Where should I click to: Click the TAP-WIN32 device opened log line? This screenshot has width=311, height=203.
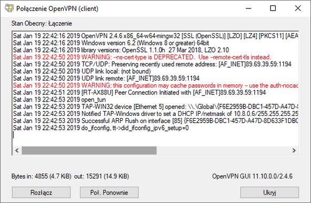[x=155, y=107]
